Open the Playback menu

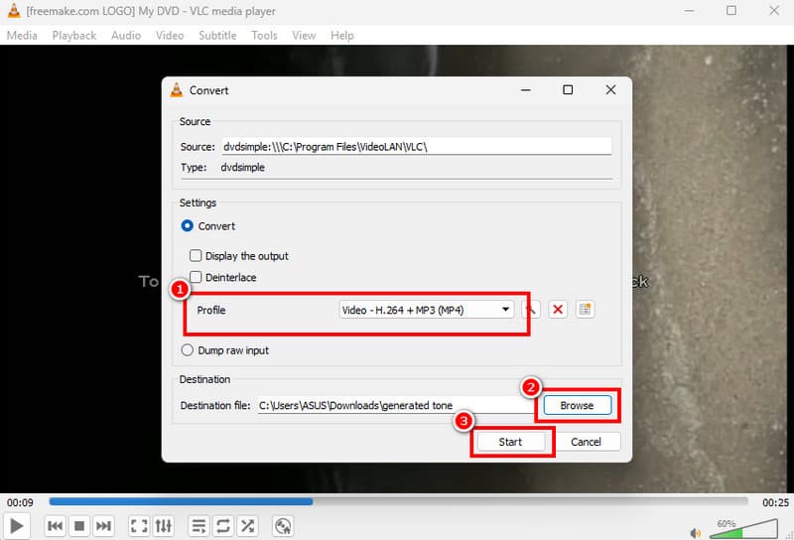(x=73, y=36)
